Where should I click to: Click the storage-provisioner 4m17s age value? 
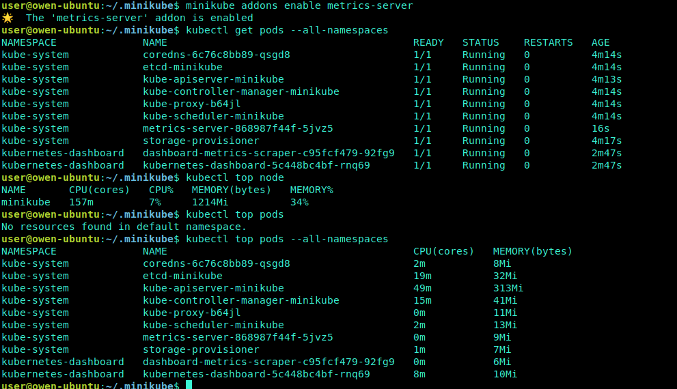(x=607, y=141)
